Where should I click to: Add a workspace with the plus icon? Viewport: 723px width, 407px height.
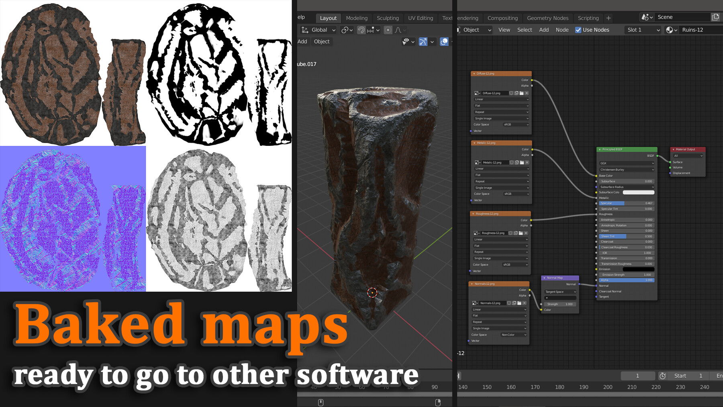pyautogui.click(x=609, y=18)
